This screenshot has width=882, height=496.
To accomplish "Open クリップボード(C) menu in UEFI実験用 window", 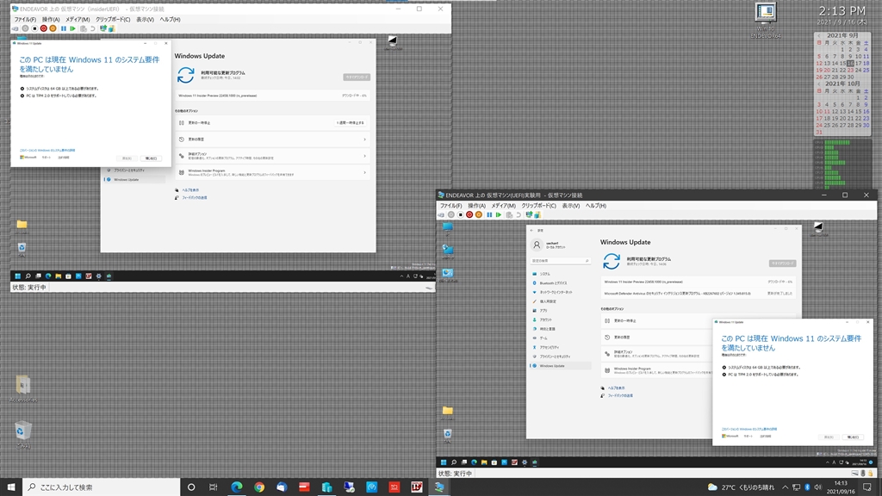I will [538, 206].
